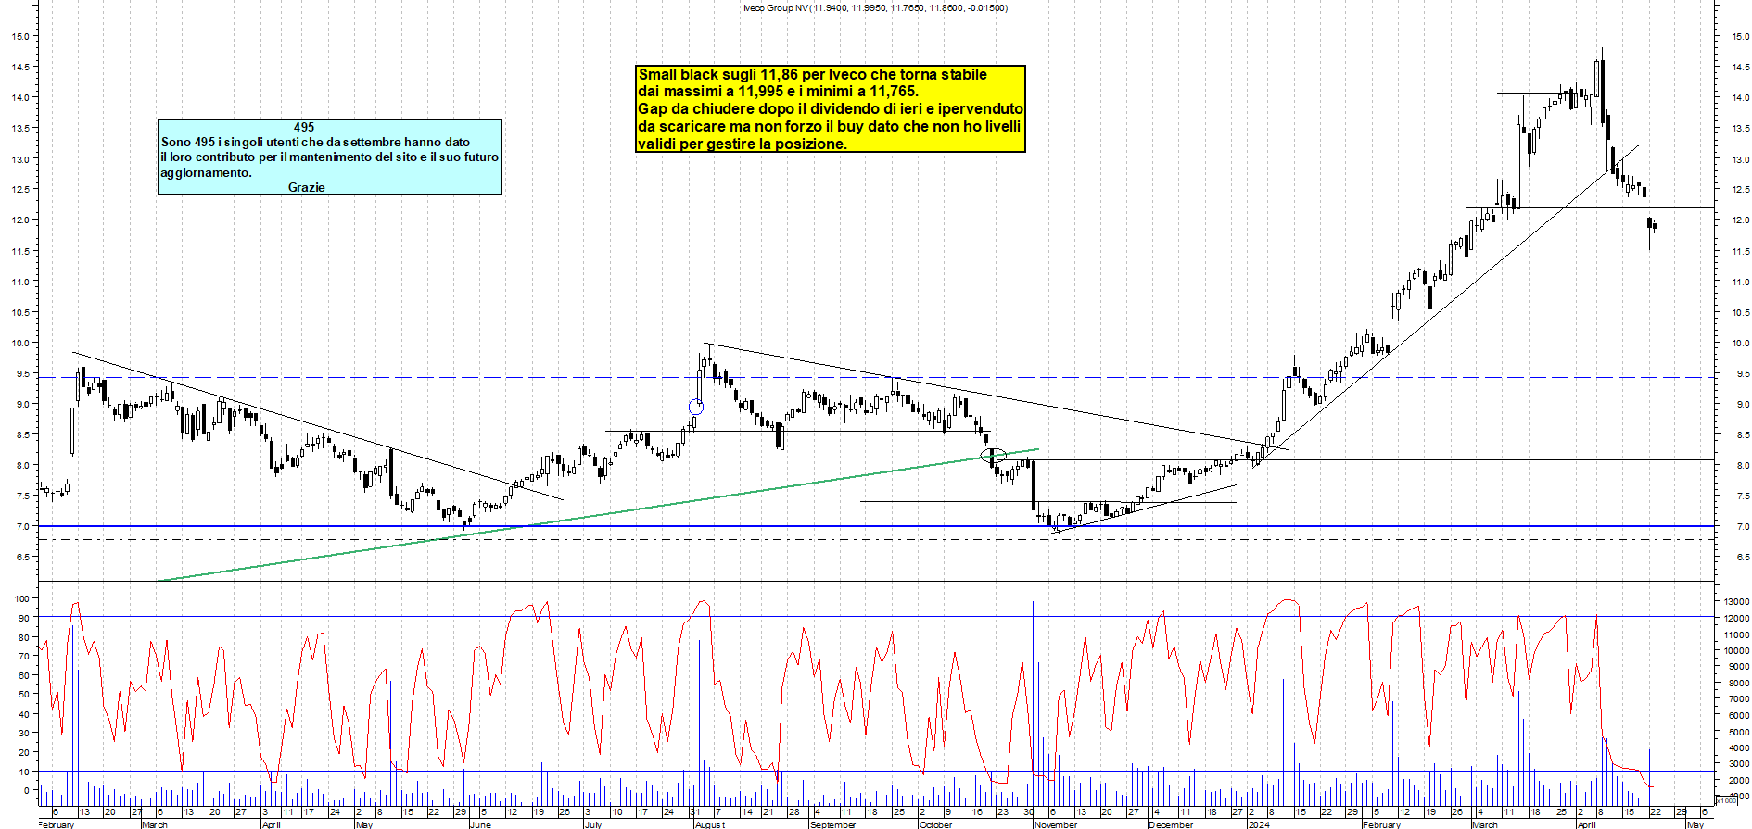The height and width of the screenshot is (829, 1752).
Task: Click the '13000' value on the volume axis
Action: point(1736,602)
